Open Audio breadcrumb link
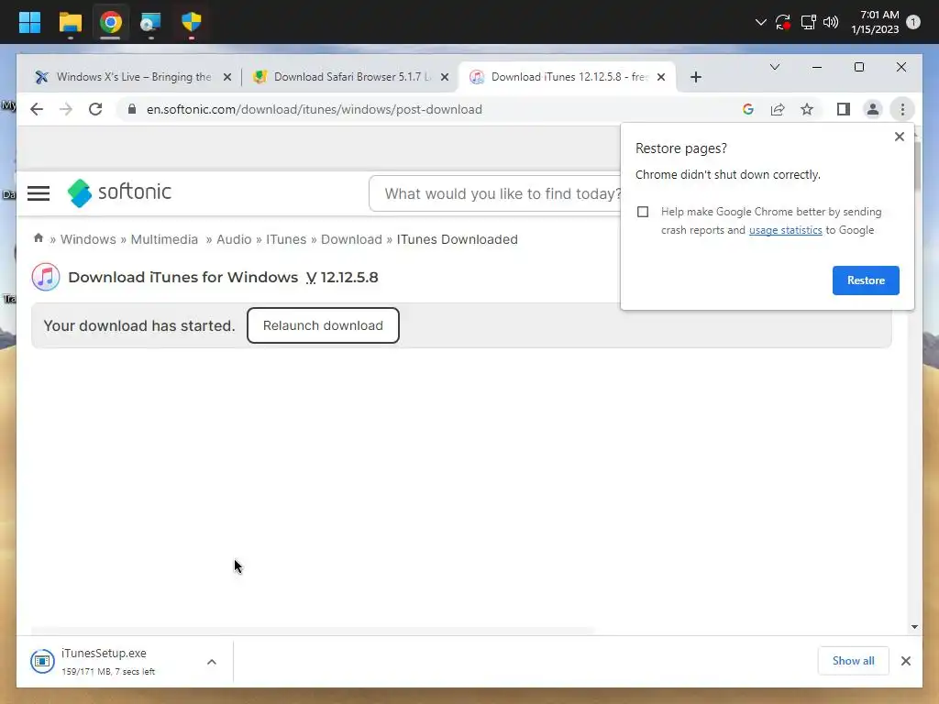This screenshot has height=704, width=939. click(x=234, y=239)
